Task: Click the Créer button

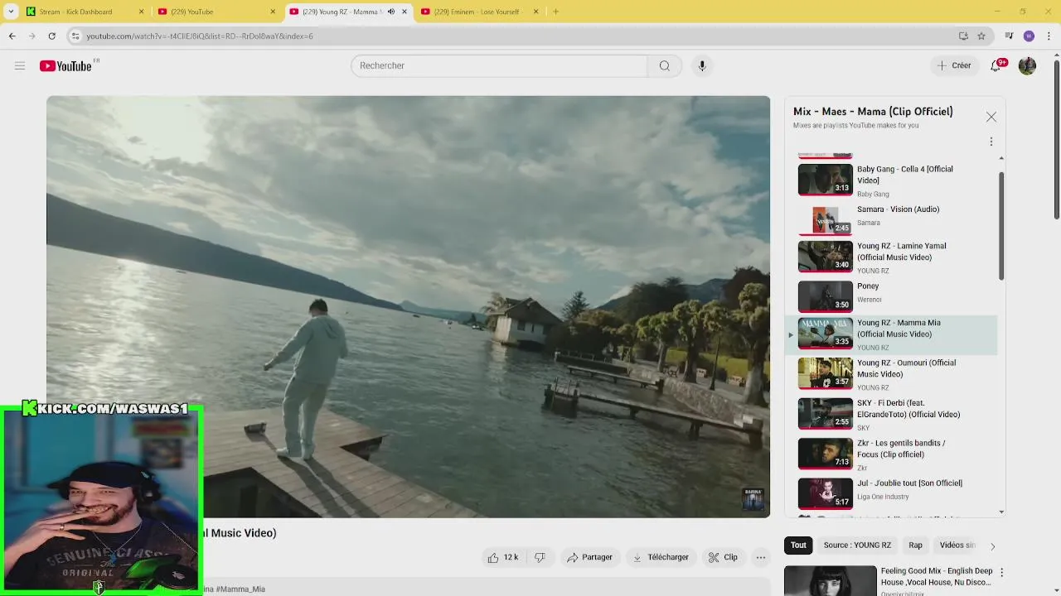Action: (953, 65)
